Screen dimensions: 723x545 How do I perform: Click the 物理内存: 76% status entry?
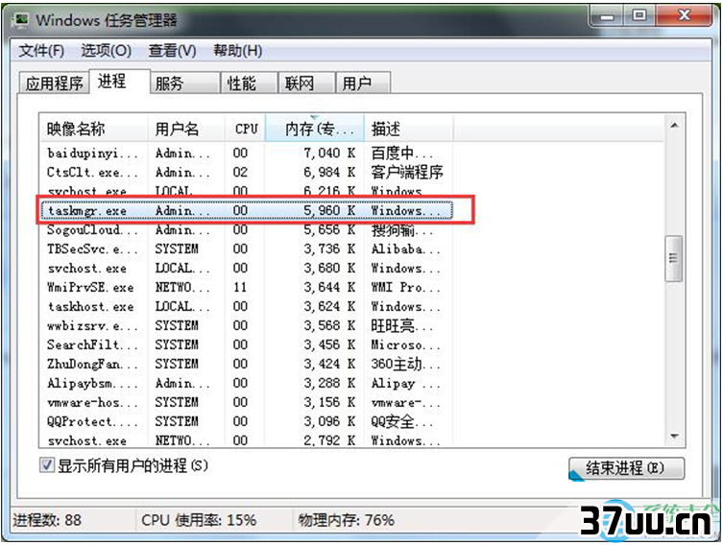346,520
